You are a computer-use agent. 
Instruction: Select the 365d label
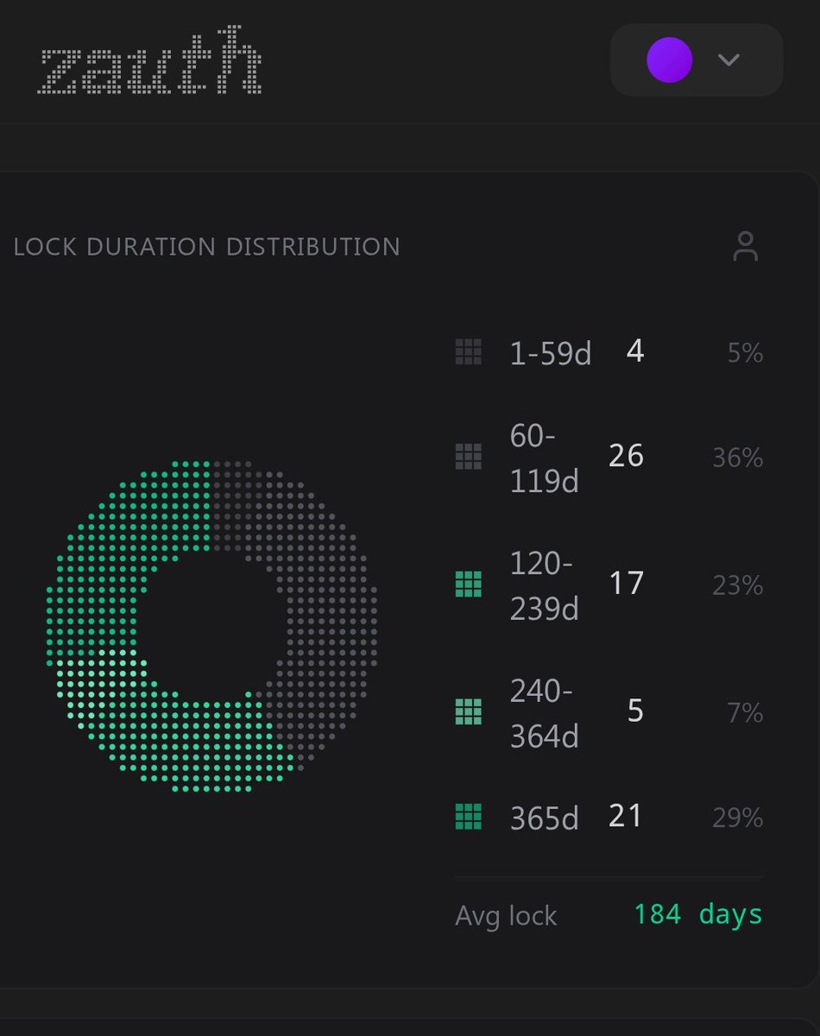[544, 818]
